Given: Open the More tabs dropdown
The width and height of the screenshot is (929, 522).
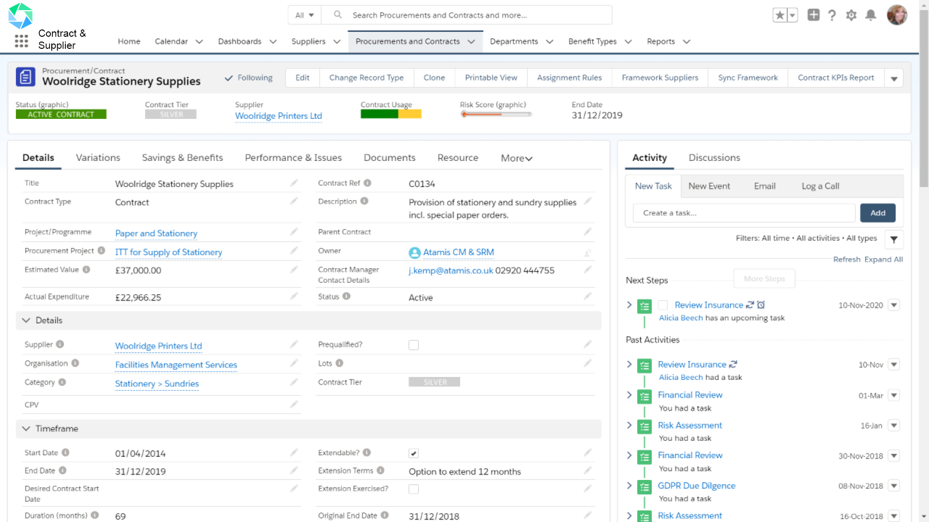Looking at the screenshot, I should tap(516, 158).
